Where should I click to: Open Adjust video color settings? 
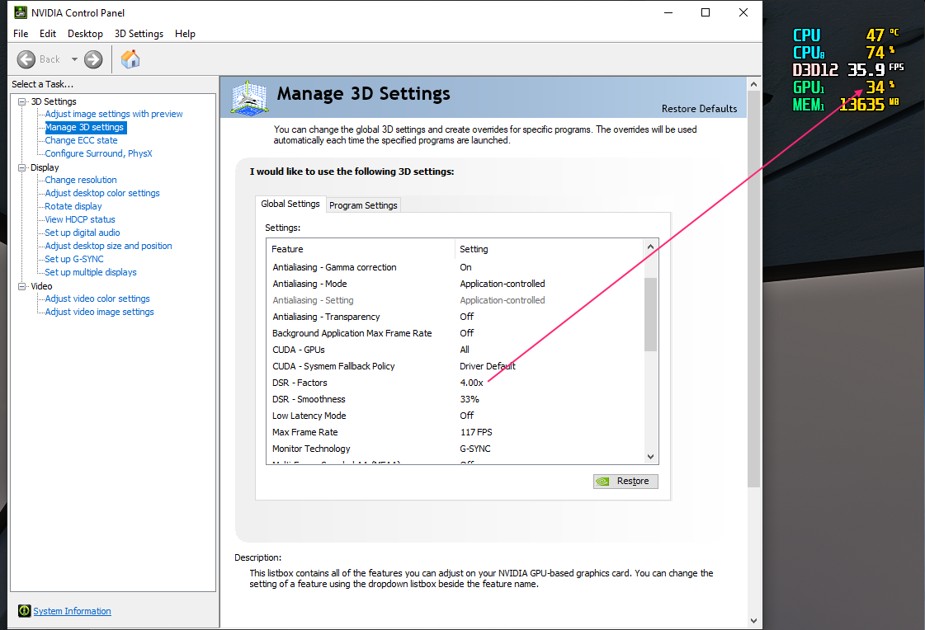[97, 299]
